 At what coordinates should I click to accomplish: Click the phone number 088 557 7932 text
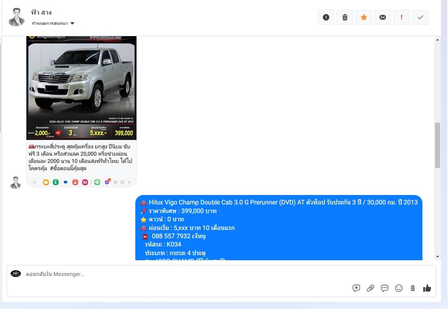click(171, 236)
